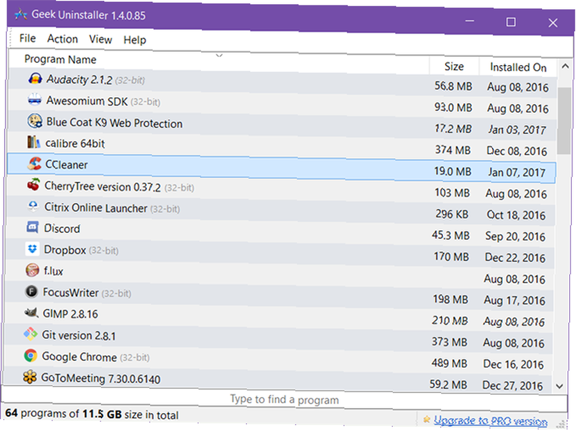Click the sort chevron above Program Name
The image size is (576, 431).
point(219,55)
